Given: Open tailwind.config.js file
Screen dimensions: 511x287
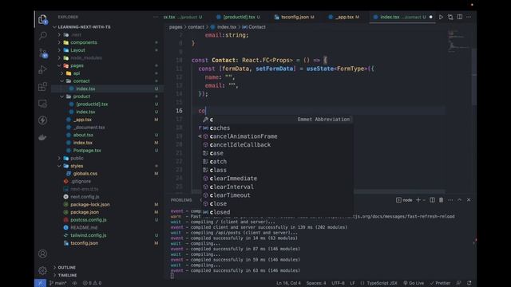Looking at the screenshot, I should (x=89, y=235).
